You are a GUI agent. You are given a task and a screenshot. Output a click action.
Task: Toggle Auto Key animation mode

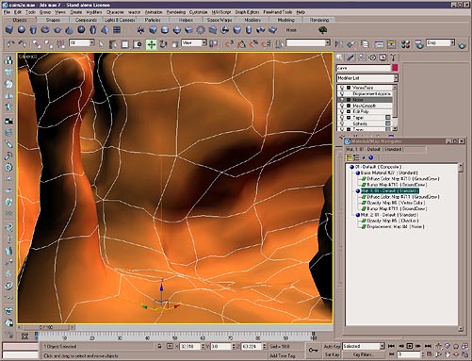point(332,346)
